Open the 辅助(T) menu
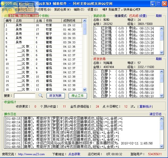 point(79,10)
